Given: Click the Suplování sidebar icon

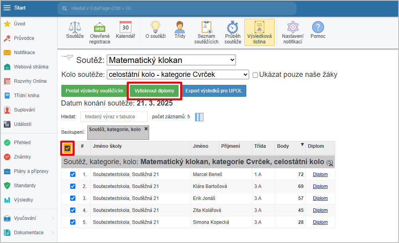Looking at the screenshot, I should (x=7, y=110).
